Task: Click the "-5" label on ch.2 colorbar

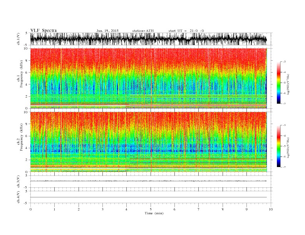Action: 284,146
